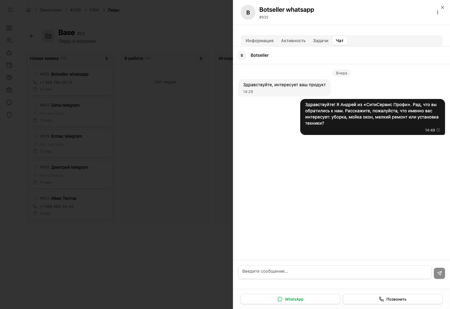Click the Заказчики breadcrumb link
The width and height of the screenshot is (450, 309).
pyautogui.click(x=50, y=10)
